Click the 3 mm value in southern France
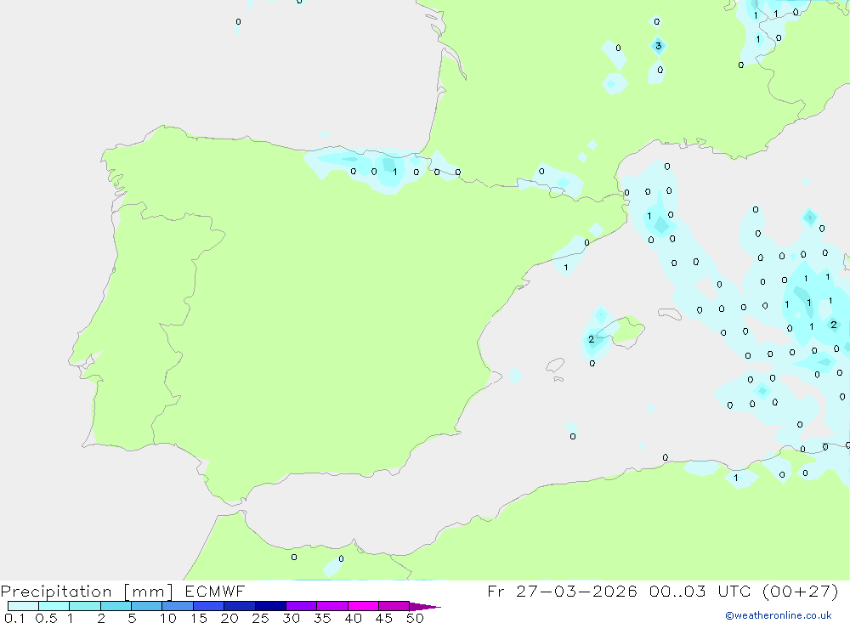Viewport: 850px width, 623px height. (658, 46)
